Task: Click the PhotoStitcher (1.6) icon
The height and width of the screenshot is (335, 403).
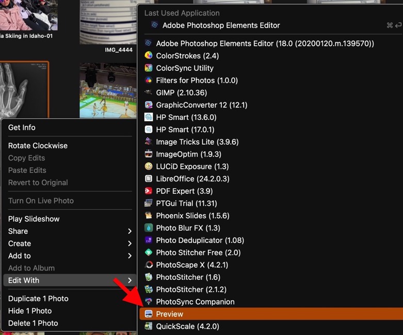Action: click(x=149, y=277)
